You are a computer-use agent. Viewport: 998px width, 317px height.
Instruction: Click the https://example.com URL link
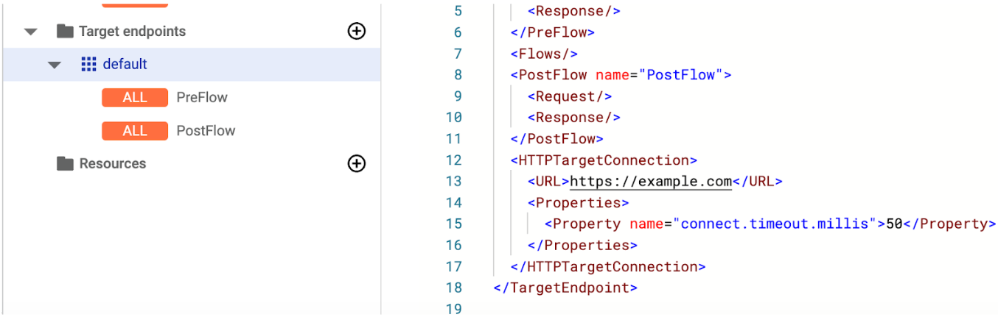click(651, 182)
